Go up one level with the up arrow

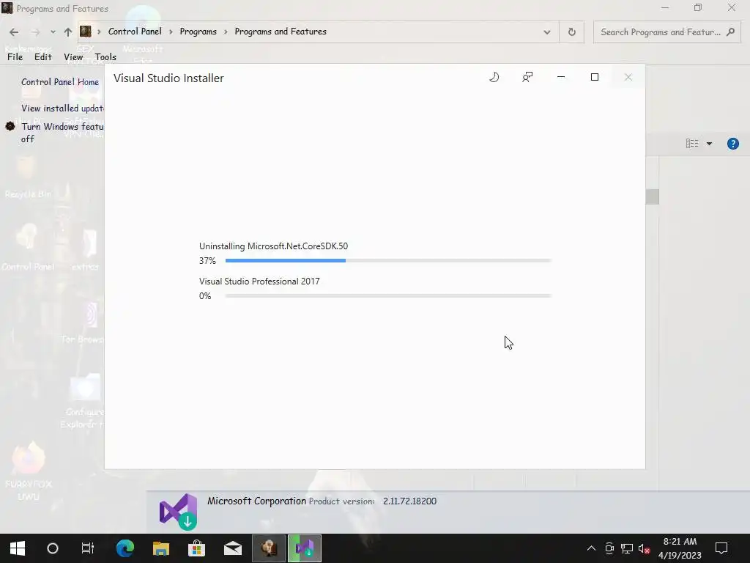68,32
